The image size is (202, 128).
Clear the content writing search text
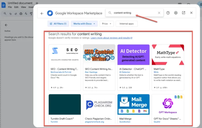coord(159,13)
